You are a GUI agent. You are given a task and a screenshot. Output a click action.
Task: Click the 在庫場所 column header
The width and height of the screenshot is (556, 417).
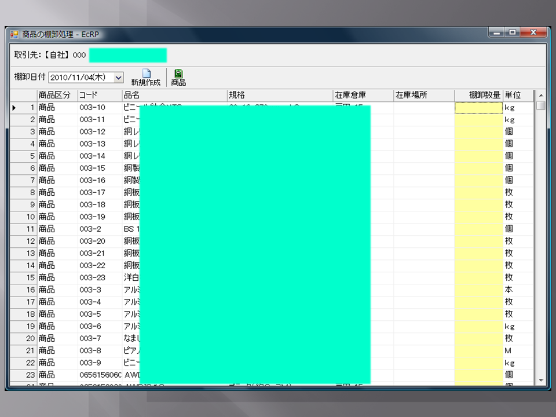click(423, 95)
